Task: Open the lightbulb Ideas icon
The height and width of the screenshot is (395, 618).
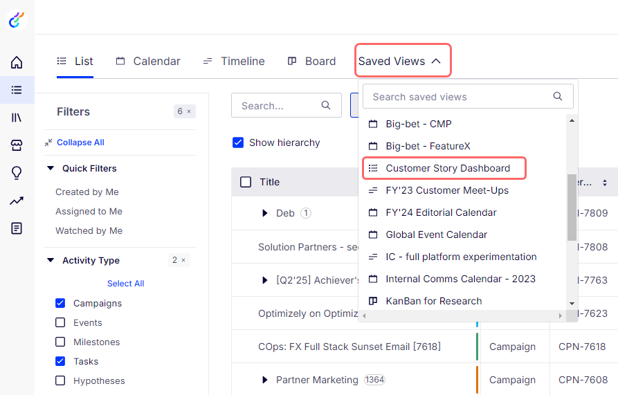Action: click(17, 173)
